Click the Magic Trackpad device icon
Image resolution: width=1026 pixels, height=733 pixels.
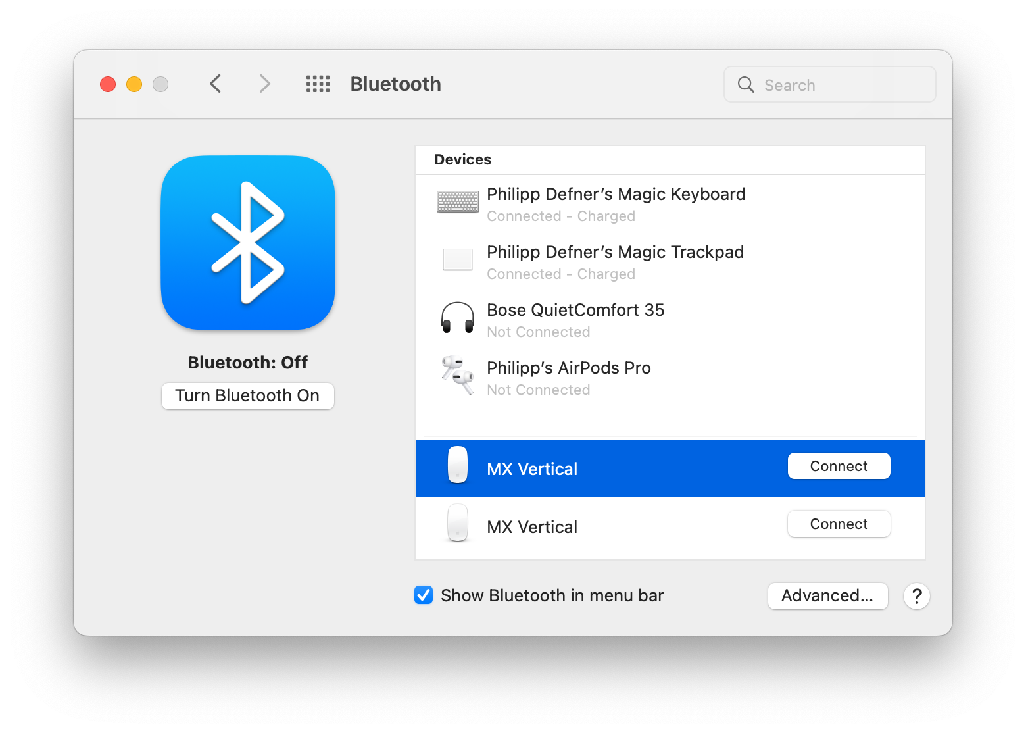click(458, 260)
